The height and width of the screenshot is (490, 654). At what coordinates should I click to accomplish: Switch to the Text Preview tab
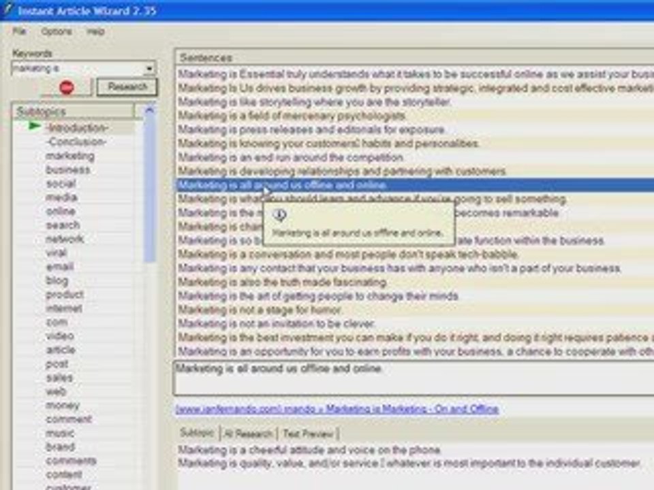[x=308, y=434]
